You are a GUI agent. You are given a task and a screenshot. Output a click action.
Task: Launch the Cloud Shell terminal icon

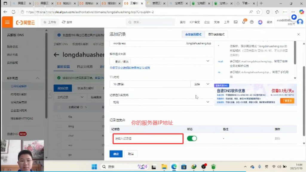coord(235,22)
